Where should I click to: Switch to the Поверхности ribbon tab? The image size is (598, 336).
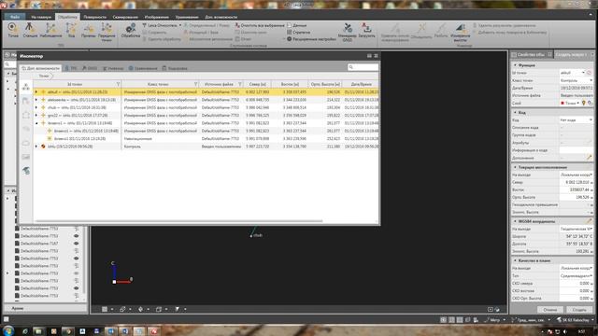click(95, 17)
